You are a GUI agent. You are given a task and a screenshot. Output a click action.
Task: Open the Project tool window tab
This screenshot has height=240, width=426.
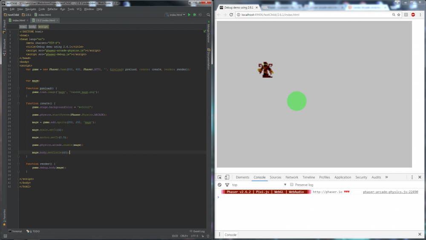pyautogui.click(x=4, y=26)
